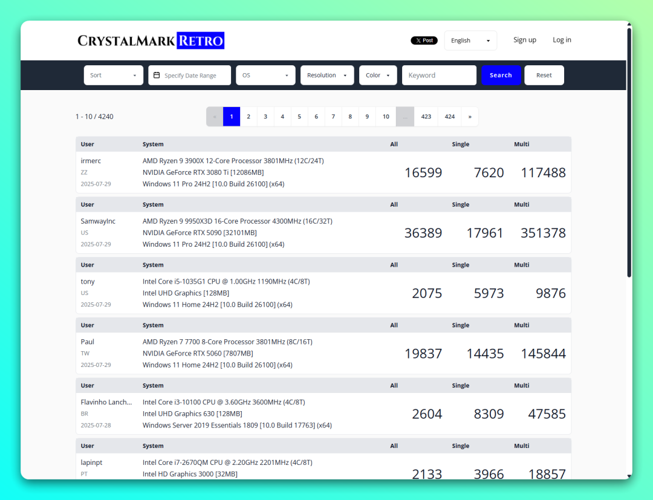Click the Single score 17961
This screenshot has width=653, height=500.
pos(485,233)
